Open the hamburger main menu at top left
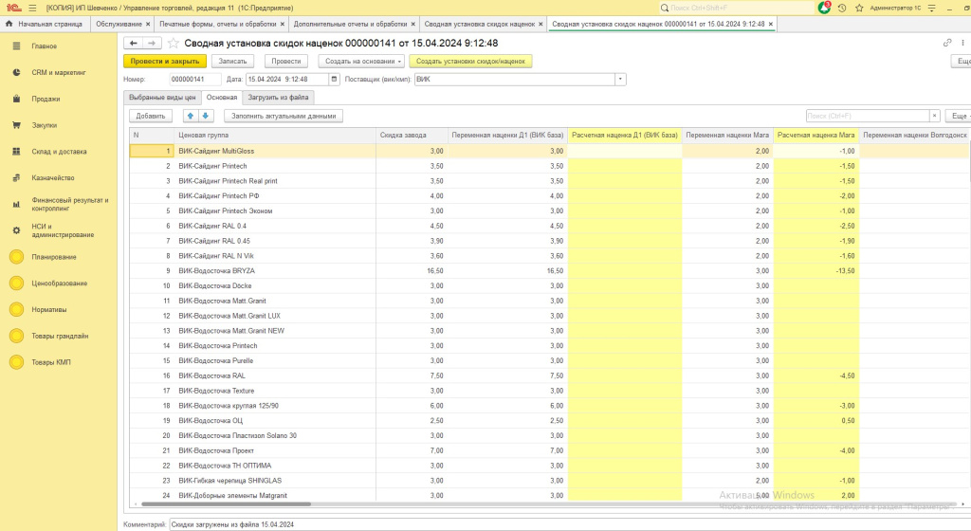This screenshot has height=531, width=971. pos(32,8)
